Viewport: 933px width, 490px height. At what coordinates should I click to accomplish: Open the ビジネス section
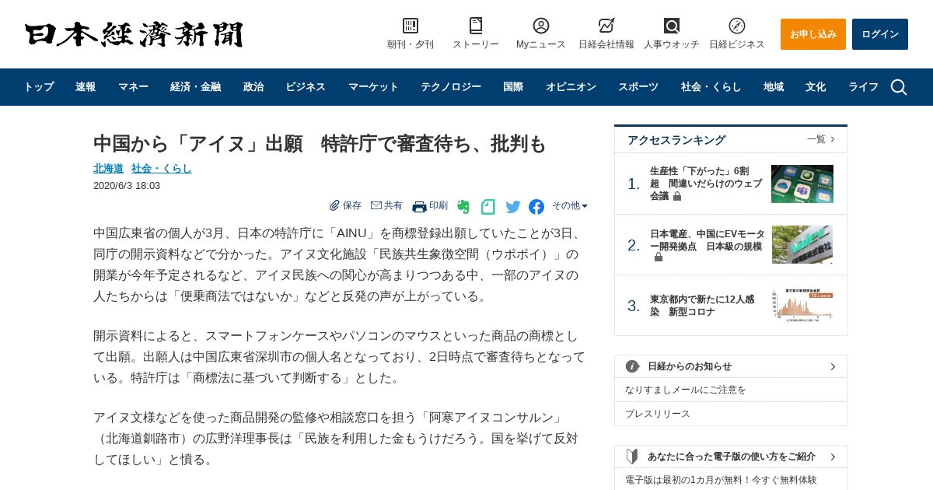click(306, 87)
